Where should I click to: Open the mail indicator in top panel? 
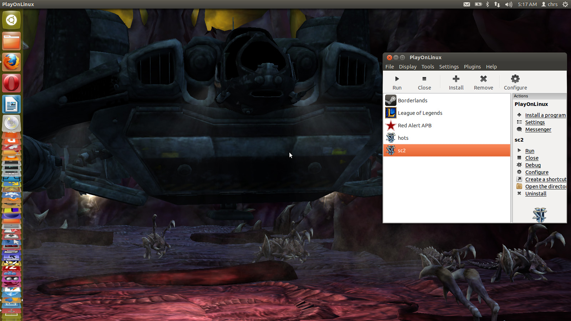pyautogui.click(x=467, y=4)
